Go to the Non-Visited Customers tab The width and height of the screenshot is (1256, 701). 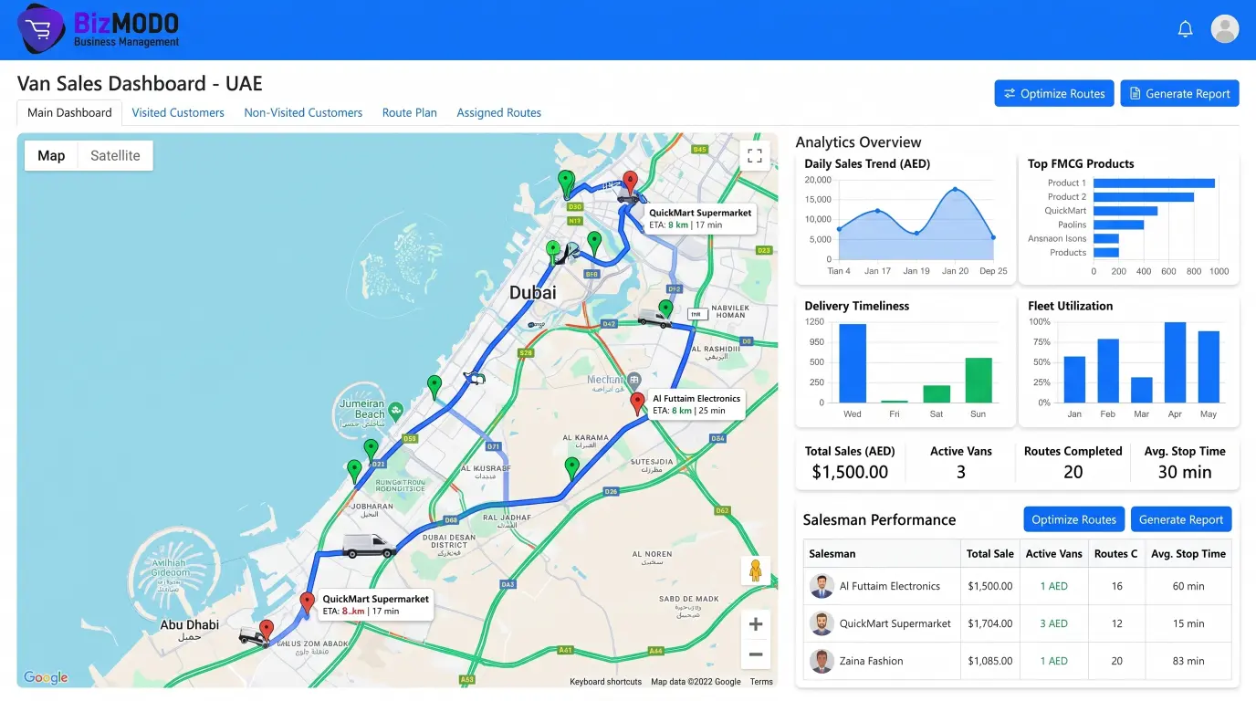click(303, 112)
